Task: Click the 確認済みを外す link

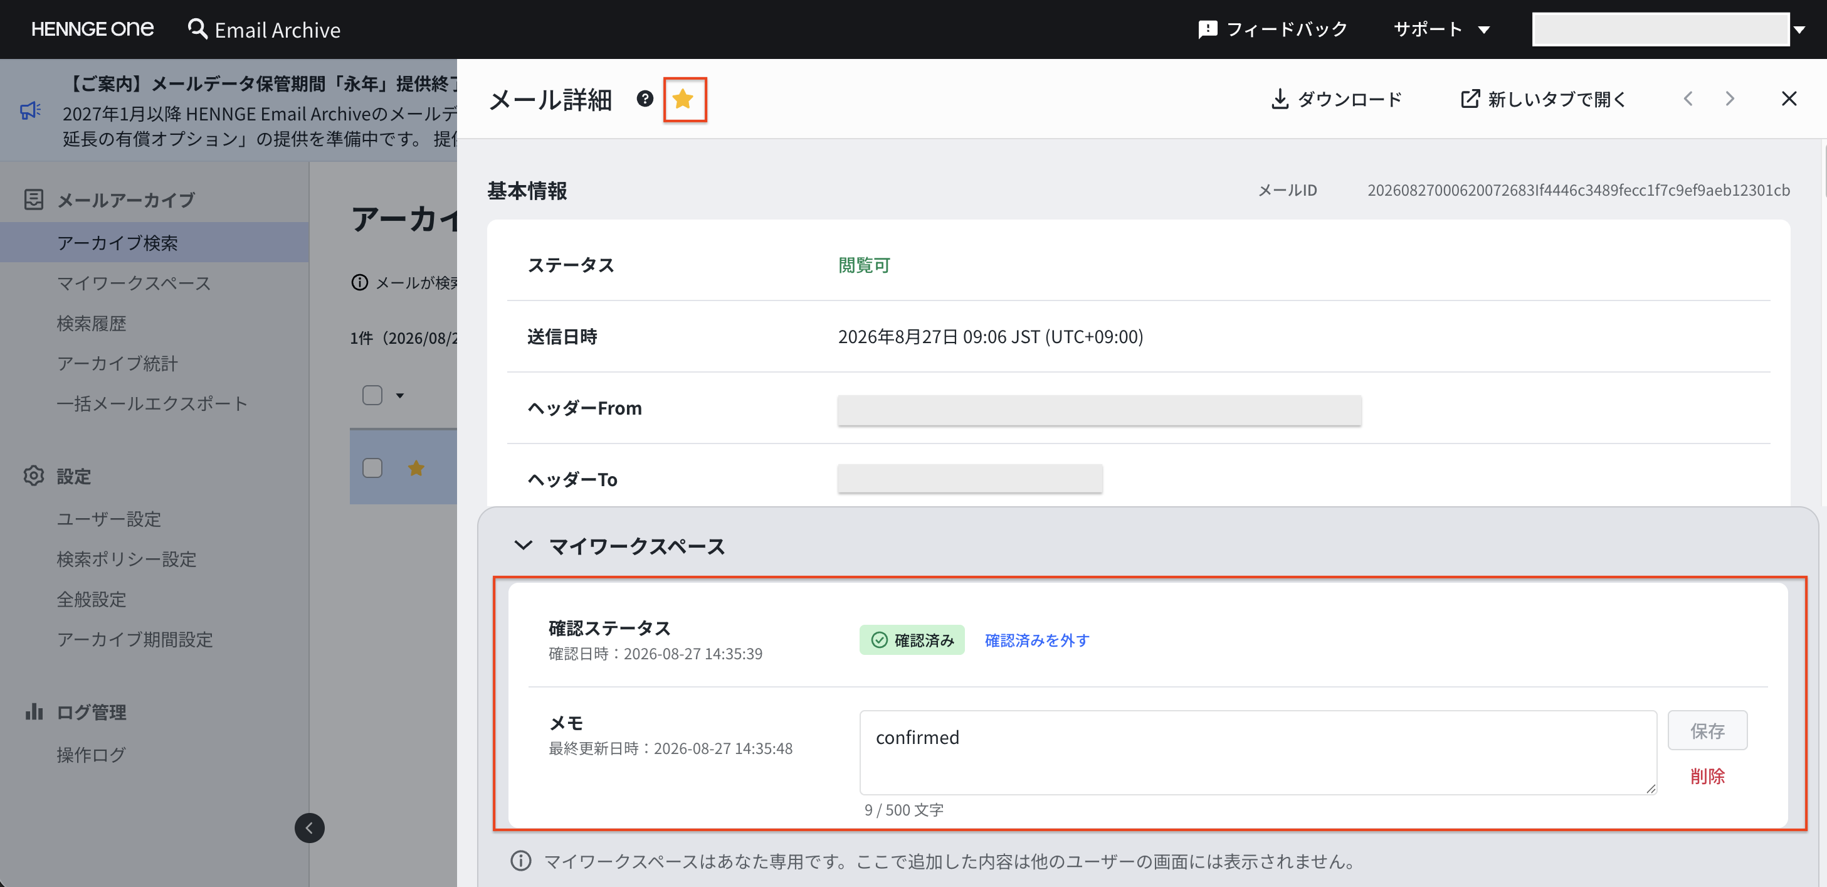Action: (x=1037, y=640)
